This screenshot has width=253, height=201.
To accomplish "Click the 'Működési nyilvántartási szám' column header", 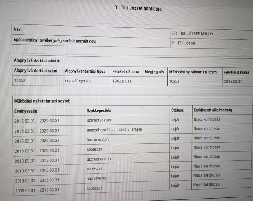I will pyautogui.click(x=193, y=72).
